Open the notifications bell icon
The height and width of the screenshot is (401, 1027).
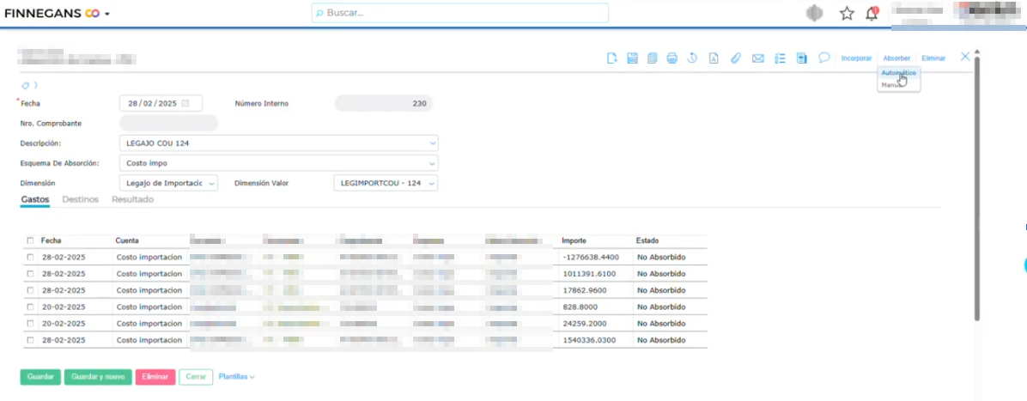(x=872, y=13)
